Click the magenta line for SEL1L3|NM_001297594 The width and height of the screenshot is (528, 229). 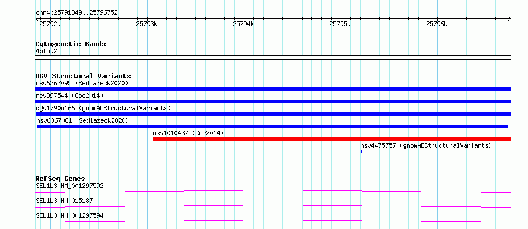tap(273, 221)
